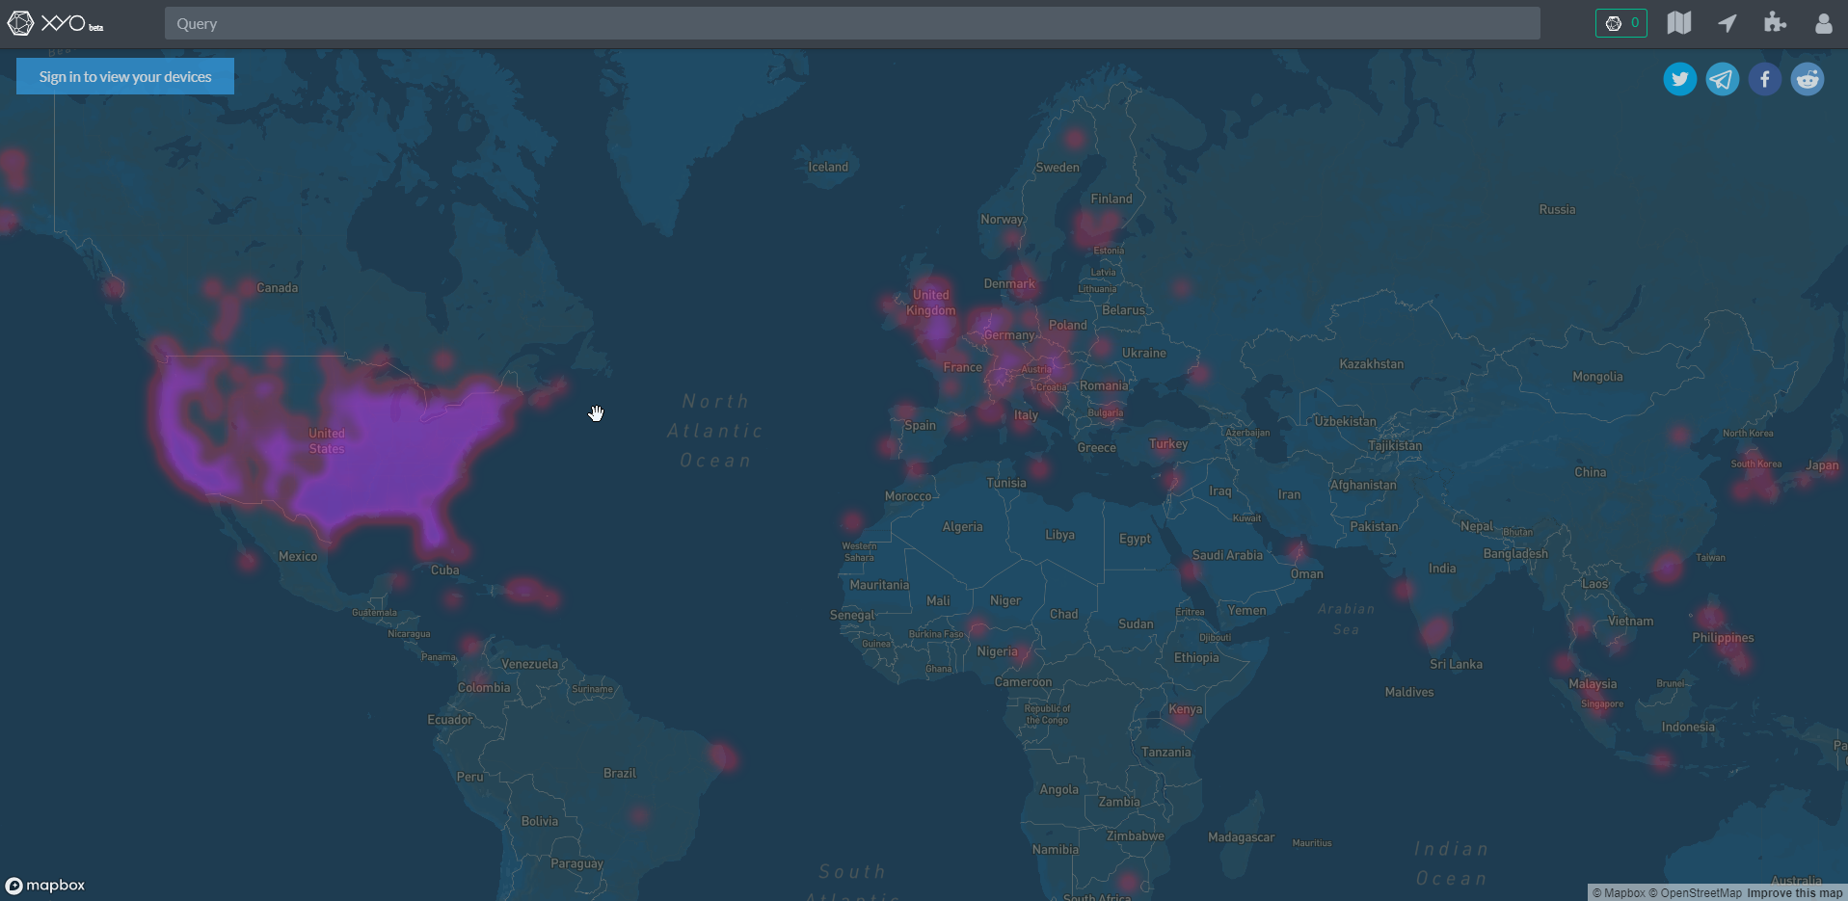
Task: Click the Improve this map link
Action: (1795, 893)
